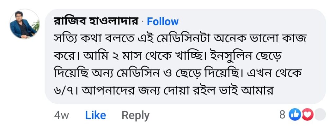View the reaction count of 8

(282, 115)
